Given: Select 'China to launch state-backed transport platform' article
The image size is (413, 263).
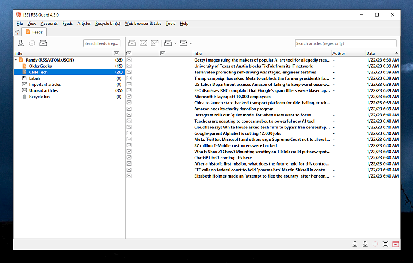Looking at the screenshot, I should tap(263, 103).
